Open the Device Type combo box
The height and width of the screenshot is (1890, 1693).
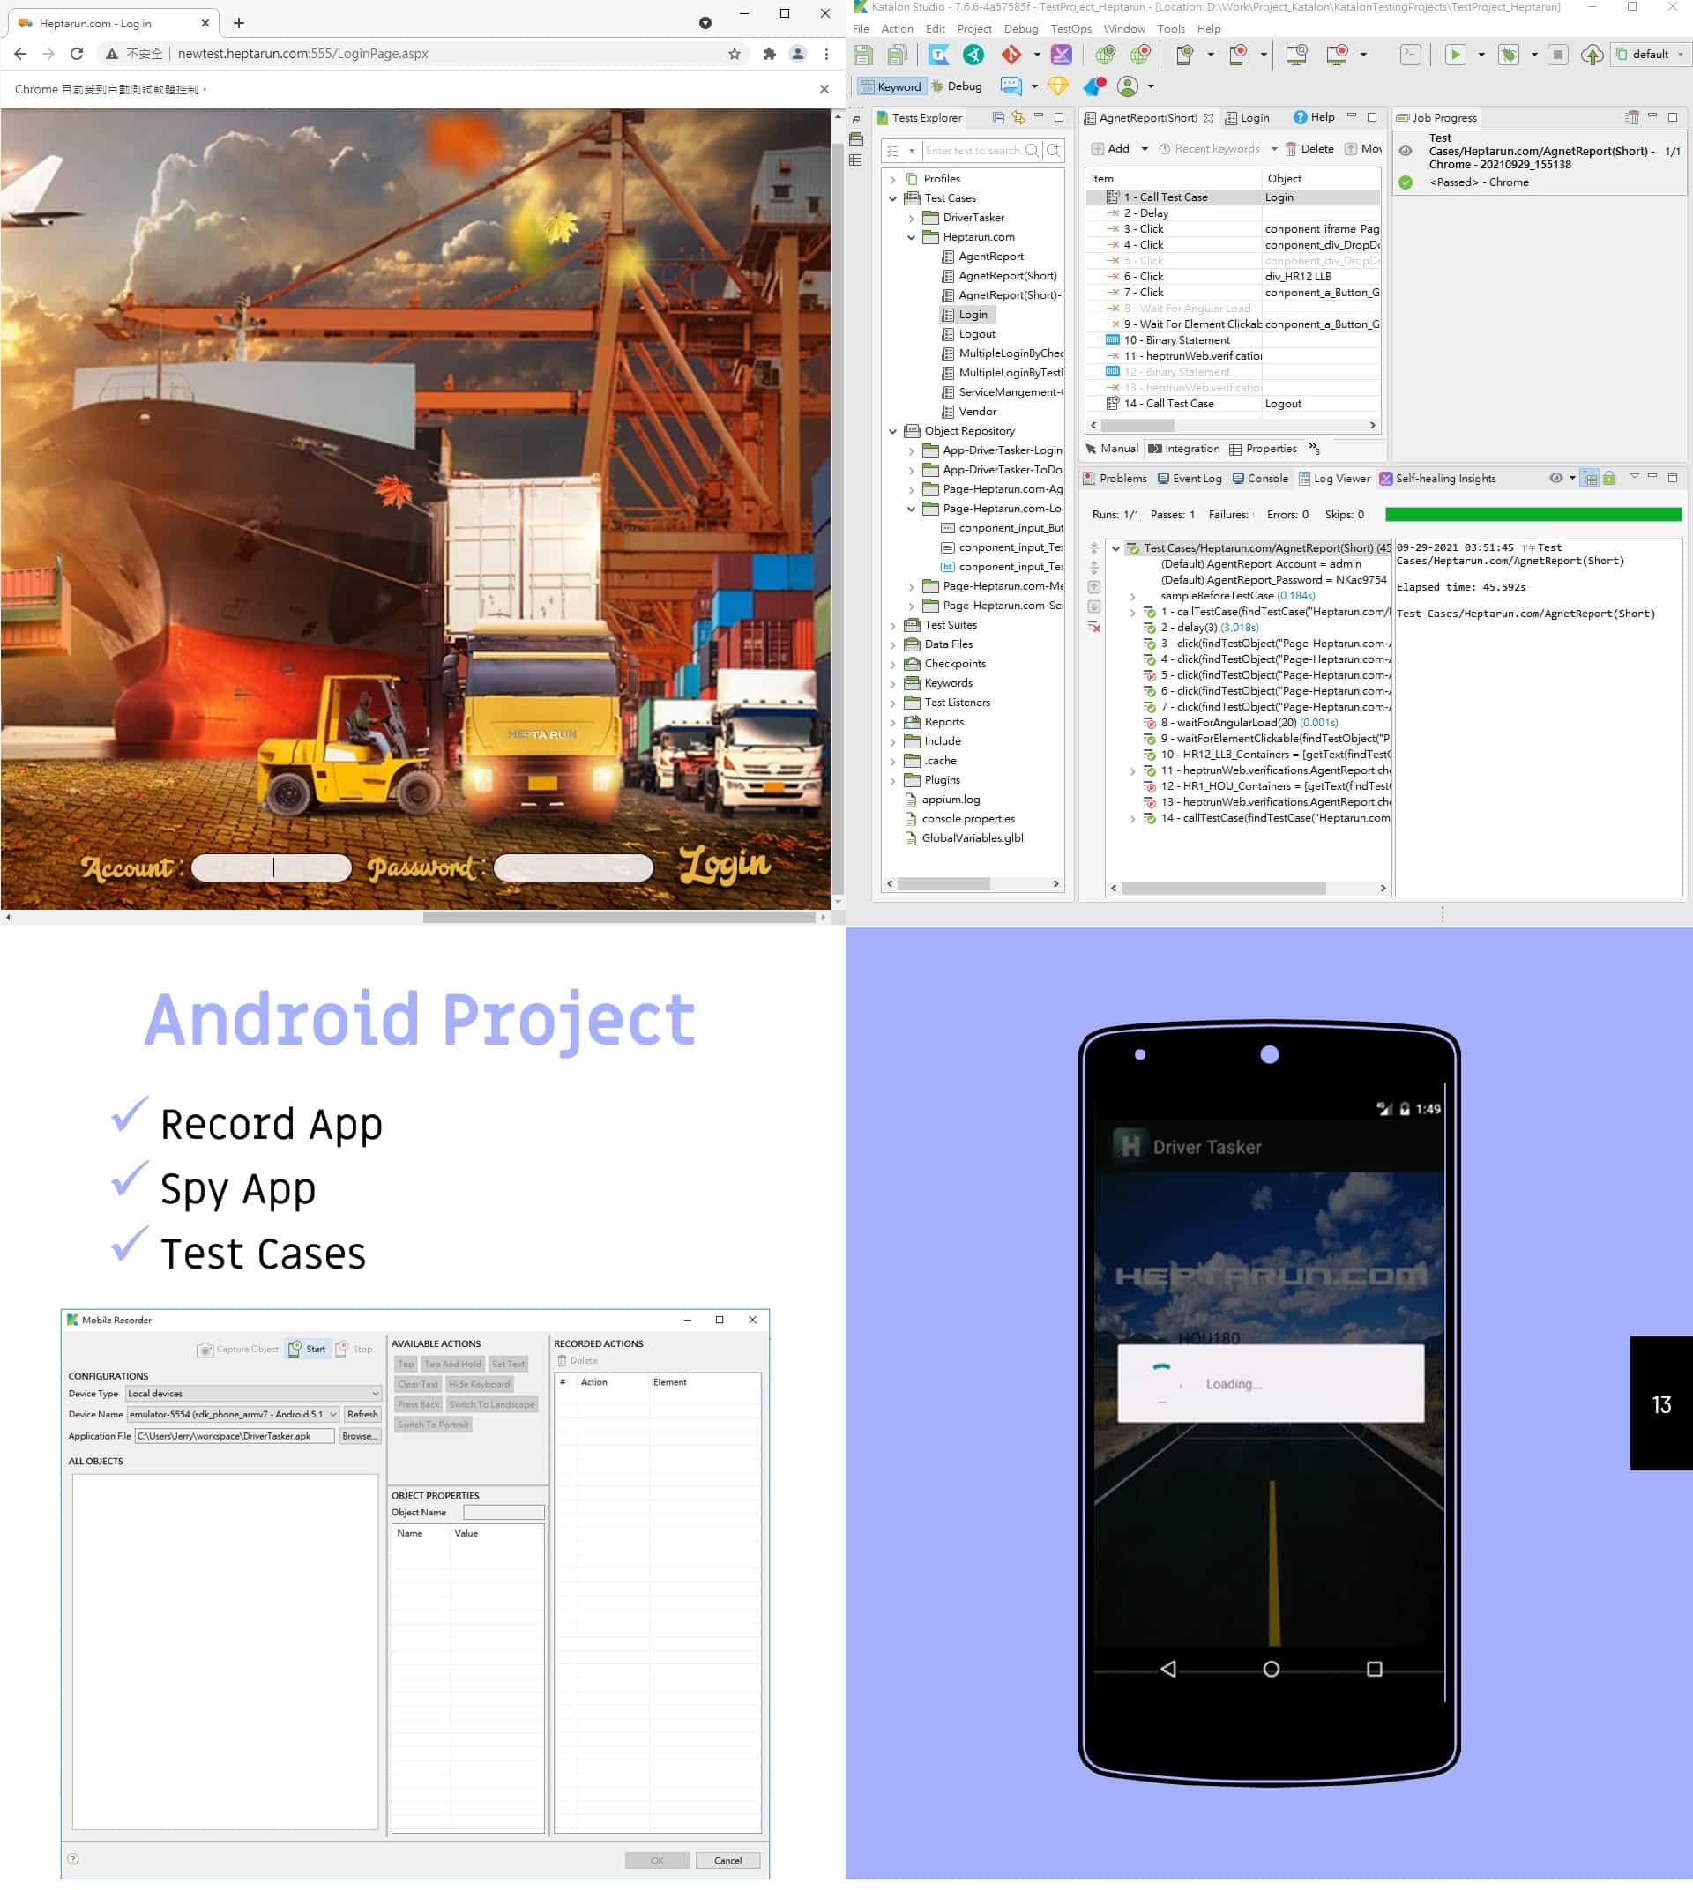(x=253, y=1394)
